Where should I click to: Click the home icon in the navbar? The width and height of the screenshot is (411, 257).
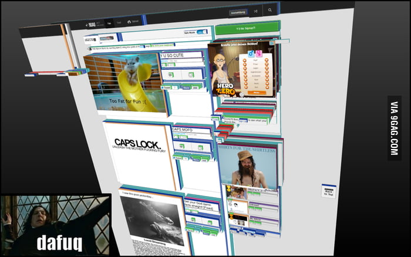pos(129,22)
